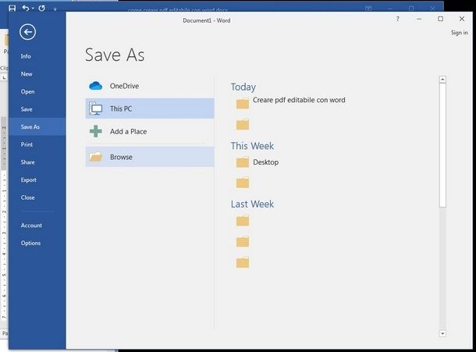Open the Print page
Viewport: 476px width, 352px height.
[27, 144]
